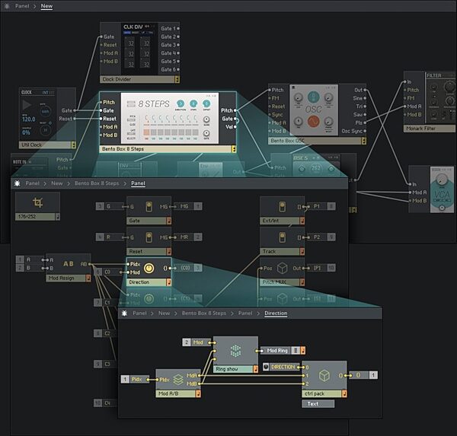Click the Glide knob on 8 Steps panel
The height and width of the screenshot is (436, 457).
coord(206,119)
